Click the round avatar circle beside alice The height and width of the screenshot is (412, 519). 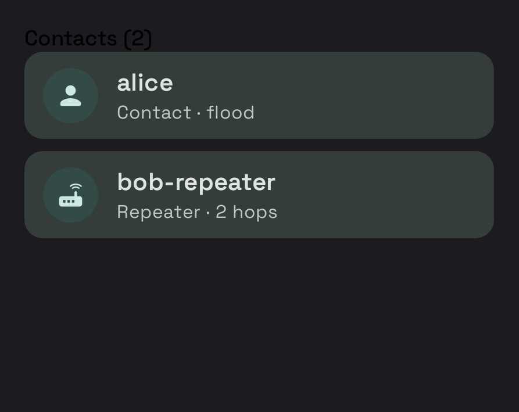click(x=70, y=96)
